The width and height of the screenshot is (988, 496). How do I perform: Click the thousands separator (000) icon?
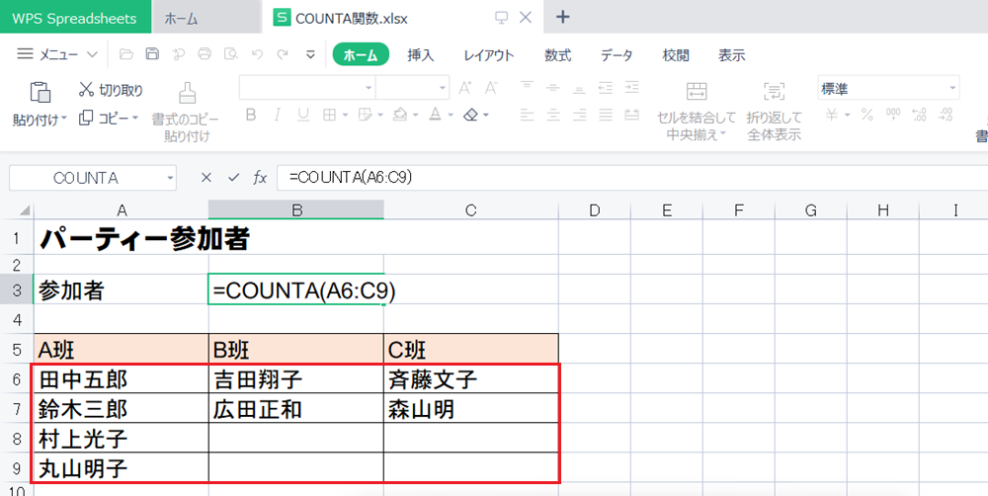pos(893,115)
